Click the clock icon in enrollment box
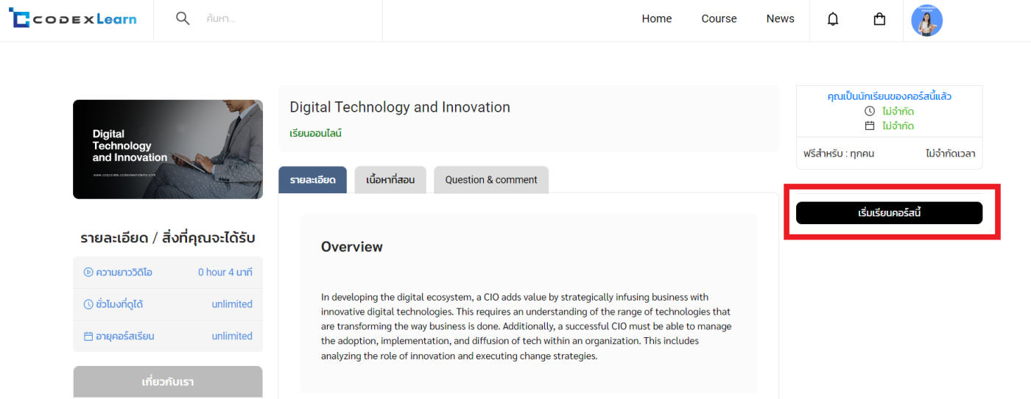Image resolution: width=1031 pixels, height=399 pixels. 870,111
